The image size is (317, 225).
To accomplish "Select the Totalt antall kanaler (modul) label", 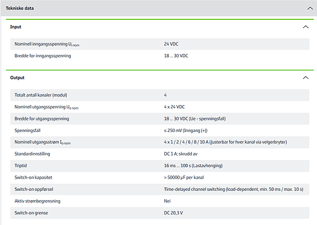I will pyautogui.click(x=41, y=95).
